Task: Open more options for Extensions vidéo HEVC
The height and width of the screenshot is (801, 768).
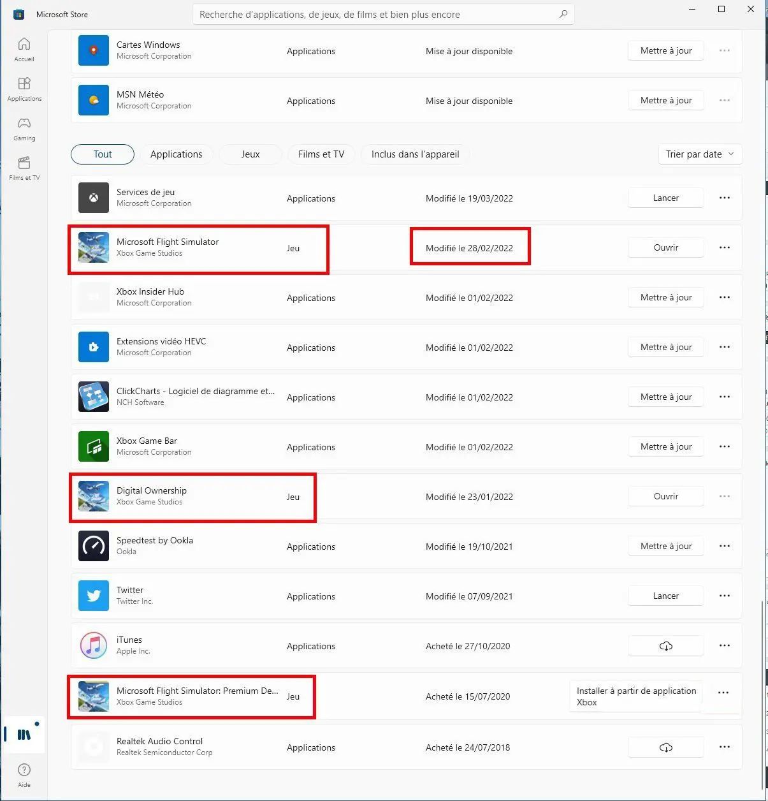Action: coord(725,347)
